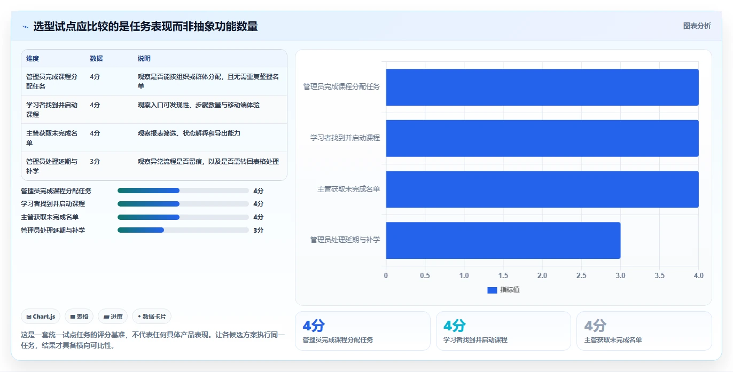The image size is (733, 372).
Task: Click description about 异常流程是否留痕
Action: point(208,162)
